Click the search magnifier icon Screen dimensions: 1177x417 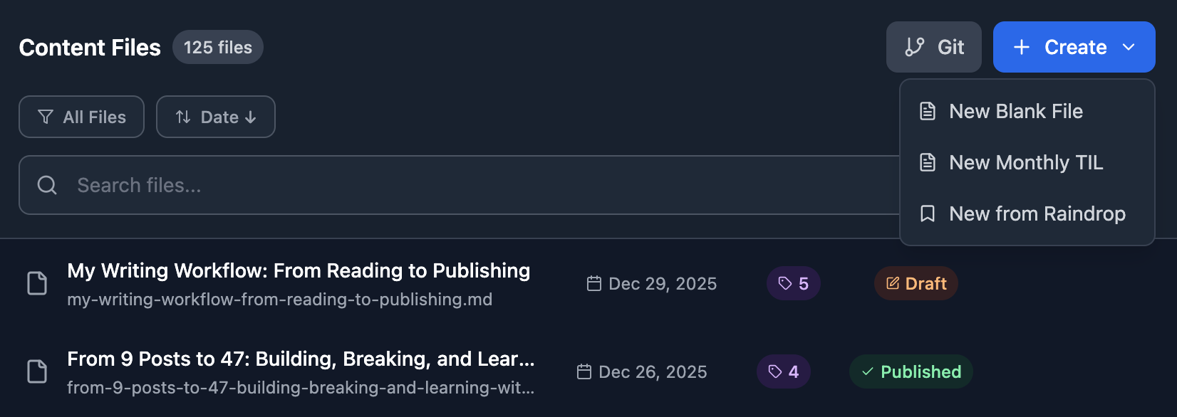[47, 185]
